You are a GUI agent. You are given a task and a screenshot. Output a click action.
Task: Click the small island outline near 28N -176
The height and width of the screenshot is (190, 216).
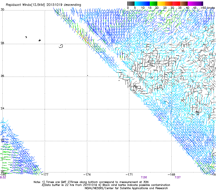click(x=61, y=46)
